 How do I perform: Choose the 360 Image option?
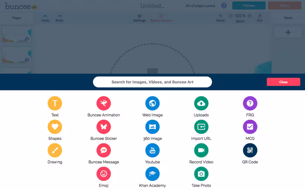point(152,127)
